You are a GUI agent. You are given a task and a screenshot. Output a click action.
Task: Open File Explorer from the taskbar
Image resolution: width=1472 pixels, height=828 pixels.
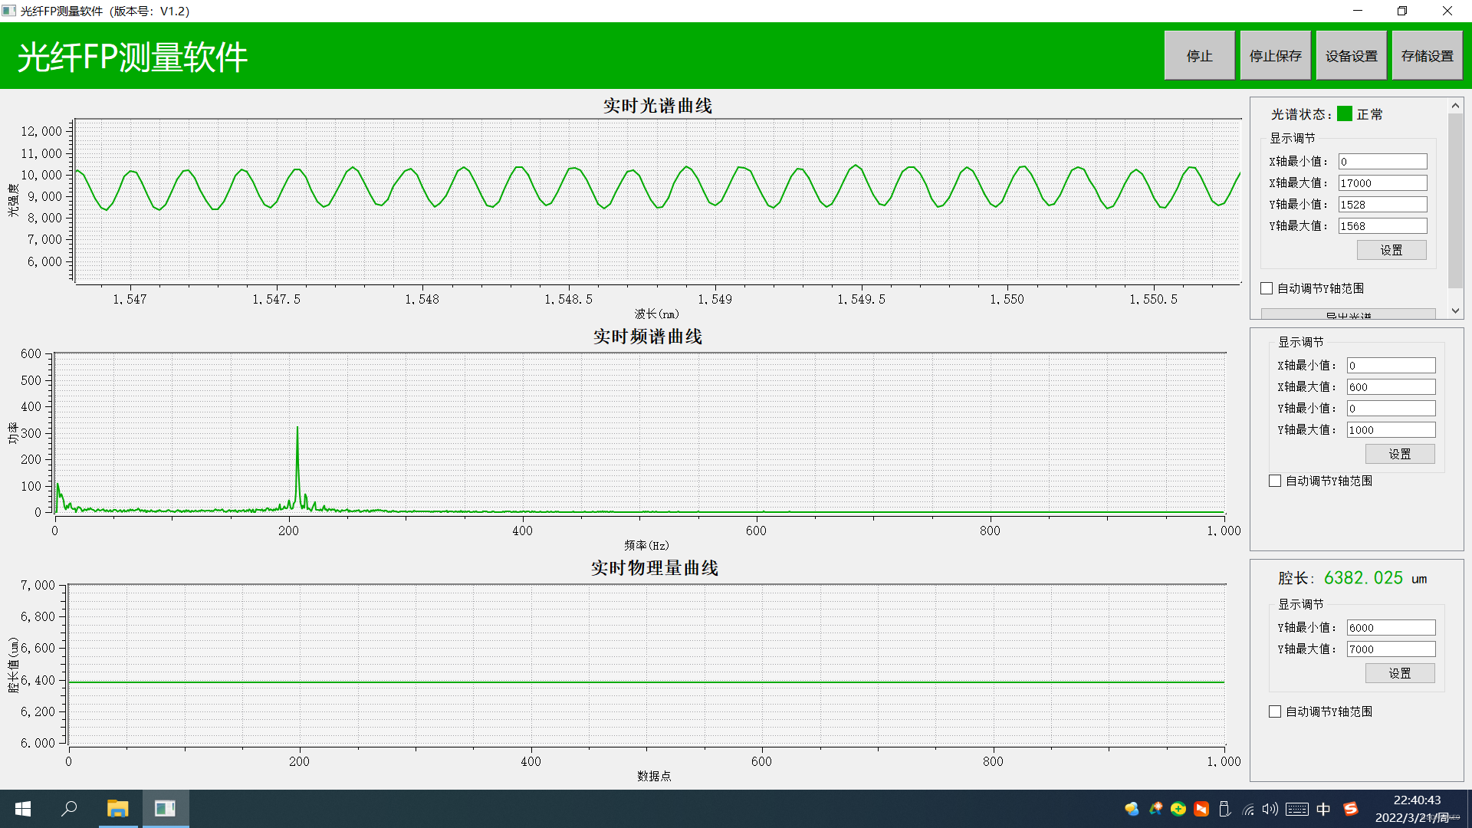pos(117,809)
